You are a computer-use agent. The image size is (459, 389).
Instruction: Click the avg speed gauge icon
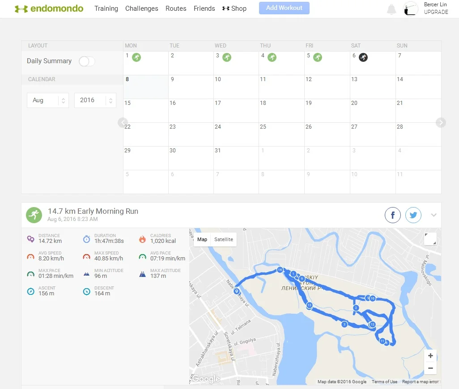(x=31, y=256)
